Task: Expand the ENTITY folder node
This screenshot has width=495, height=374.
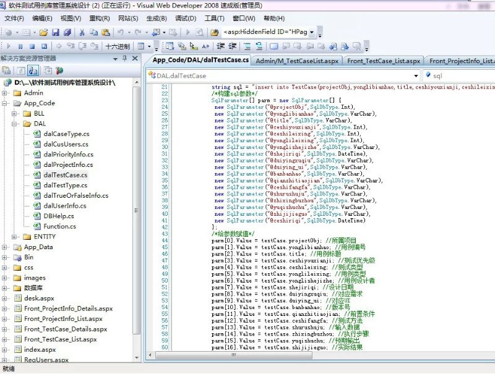Action: [x=14, y=237]
